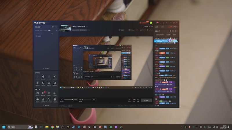Open the first checkmark tool in 基础工具

(x=38, y=94)
